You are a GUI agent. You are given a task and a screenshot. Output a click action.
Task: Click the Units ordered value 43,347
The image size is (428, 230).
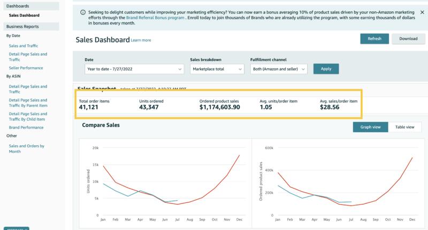(x=149, y=107)
